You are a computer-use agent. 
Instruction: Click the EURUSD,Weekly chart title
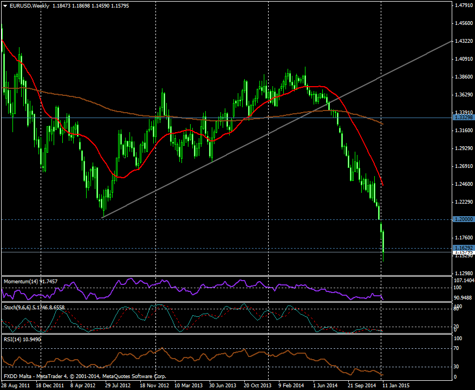click(30, 5)
